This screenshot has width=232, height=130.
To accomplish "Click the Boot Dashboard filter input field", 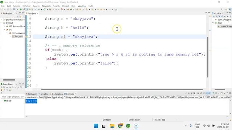I will tap(12, 97).
